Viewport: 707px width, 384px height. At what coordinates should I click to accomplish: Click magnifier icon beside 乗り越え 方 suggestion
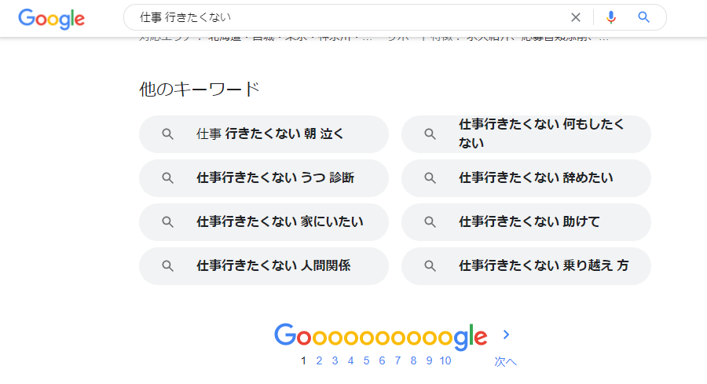(x=430, y=266)
